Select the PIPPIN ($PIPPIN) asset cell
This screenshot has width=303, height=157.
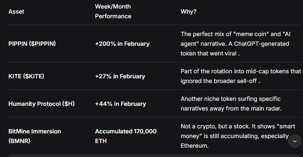32,44
